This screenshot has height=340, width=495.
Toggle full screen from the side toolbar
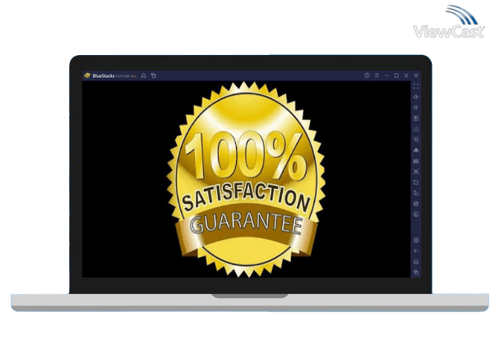[x=416, y=86]
